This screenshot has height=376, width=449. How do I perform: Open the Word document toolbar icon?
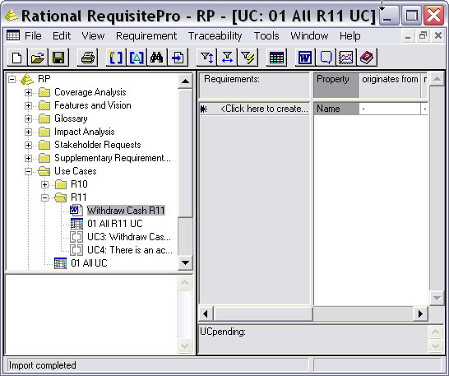coord(305,58)
